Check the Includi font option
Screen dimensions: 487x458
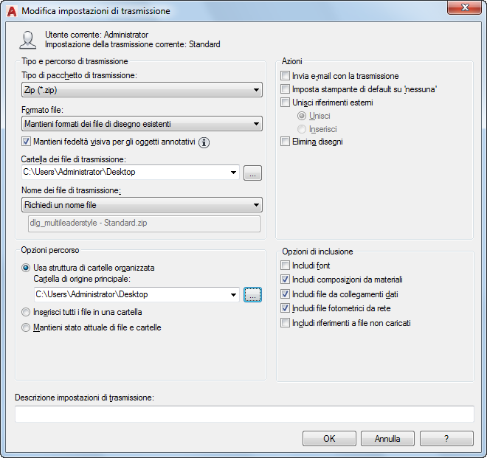pos(285,266)
